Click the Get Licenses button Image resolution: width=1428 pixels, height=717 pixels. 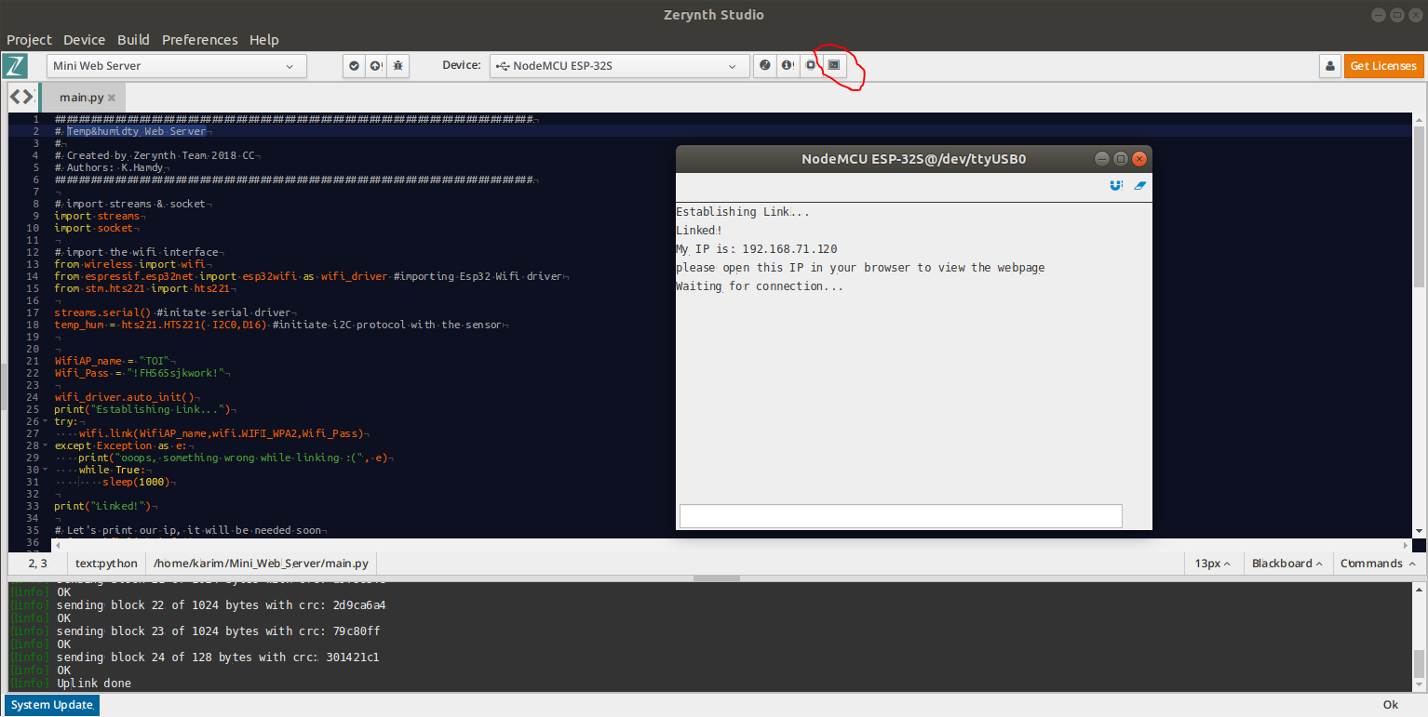pos(1383,66)
